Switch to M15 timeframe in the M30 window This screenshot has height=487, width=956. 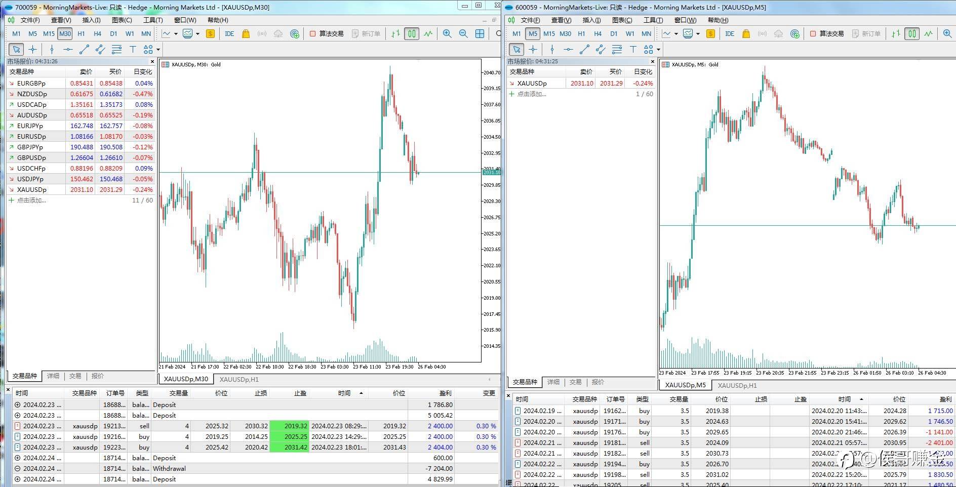coord(49,33)
